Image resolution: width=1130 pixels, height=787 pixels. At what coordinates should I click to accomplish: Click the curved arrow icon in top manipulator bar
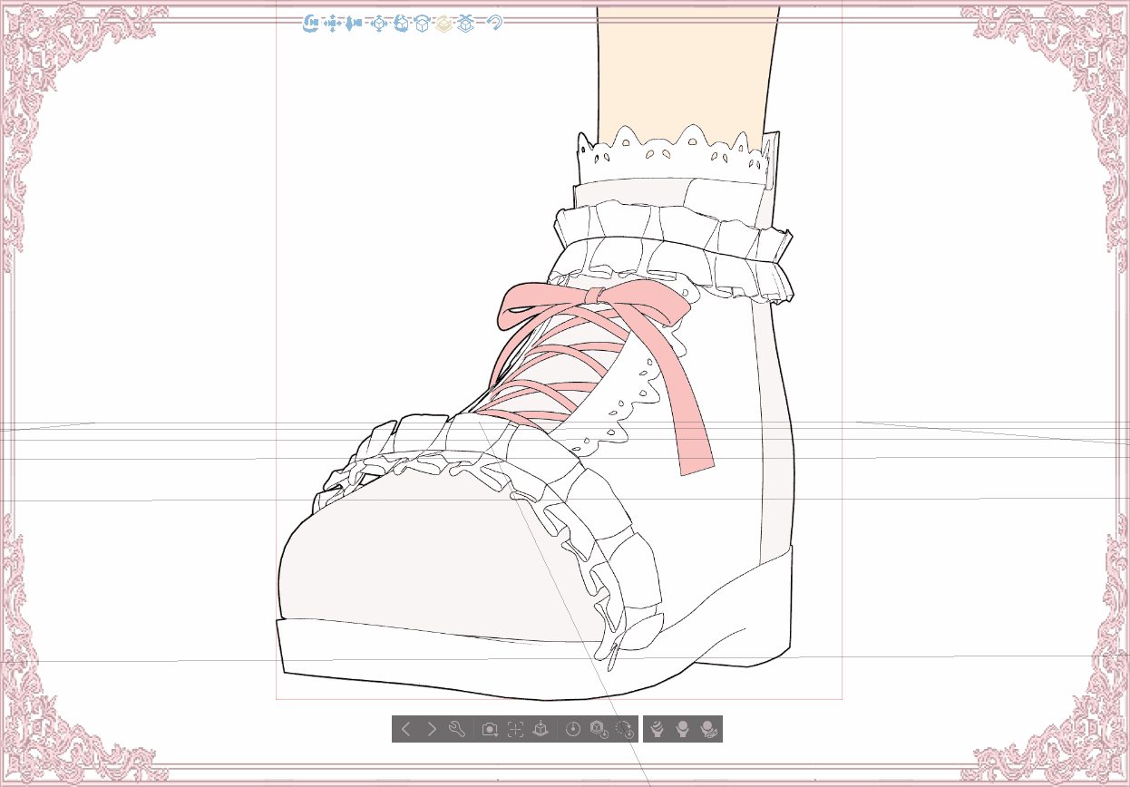tap(494, 23)
